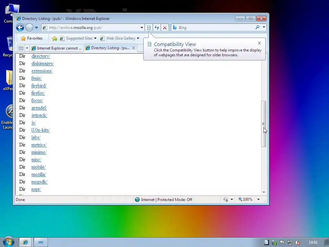Open the focus/ link
This screenshot has width=329, height=247.
(x=37, y=100)
